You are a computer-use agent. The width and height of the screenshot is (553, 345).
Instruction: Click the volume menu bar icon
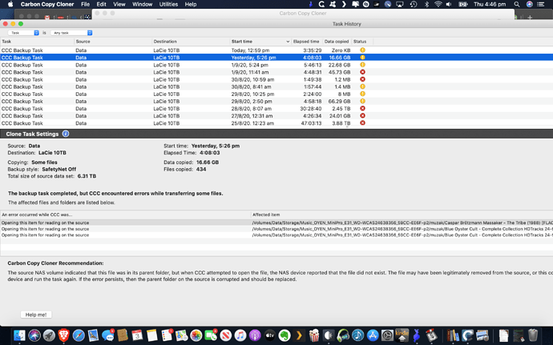coord(449,4)
